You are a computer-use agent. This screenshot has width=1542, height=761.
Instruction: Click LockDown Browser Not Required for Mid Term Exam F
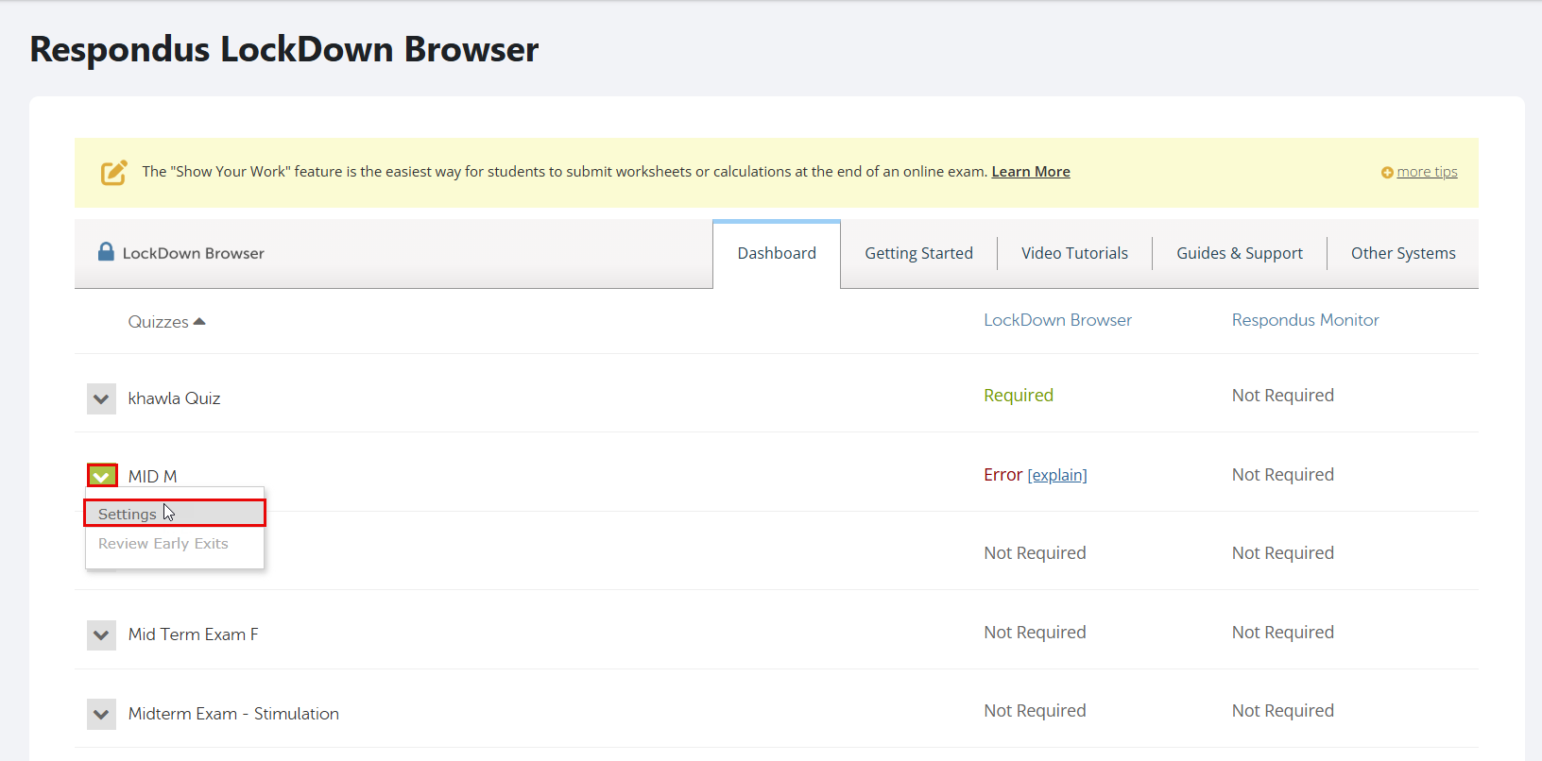pos(1035,633)
